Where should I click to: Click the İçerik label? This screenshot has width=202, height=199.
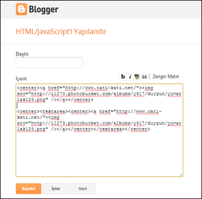pos(22,79)
